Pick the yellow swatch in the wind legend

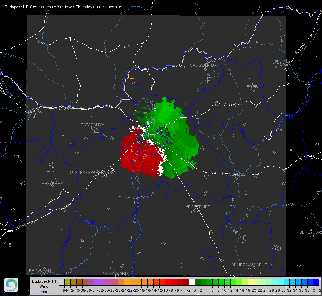[251, 282]
